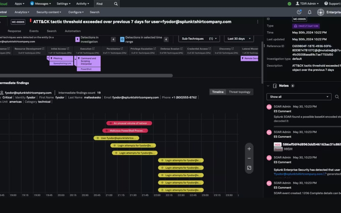The width and height of the screenshot is (341, 213).
Task: Open the Configure menu
Action: pos(76,12)
